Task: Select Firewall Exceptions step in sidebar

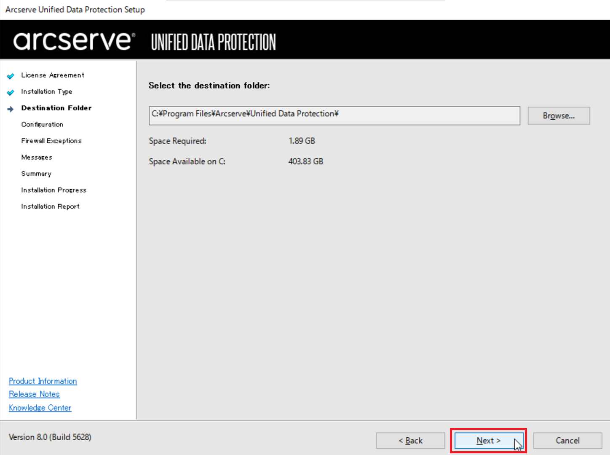Action: tap(51, 141)
